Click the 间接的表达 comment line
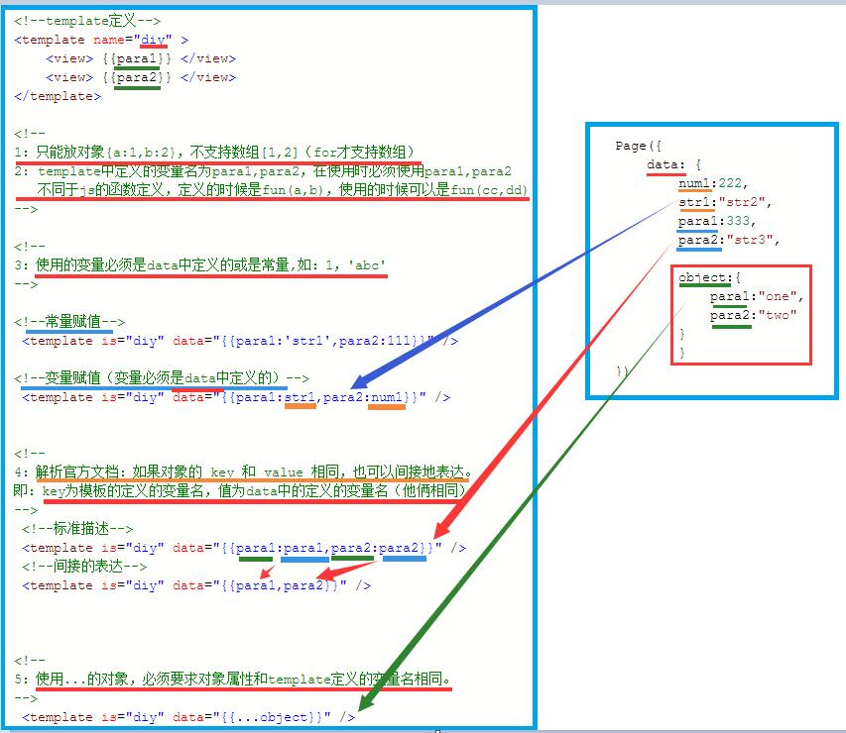 pos(84,567)
